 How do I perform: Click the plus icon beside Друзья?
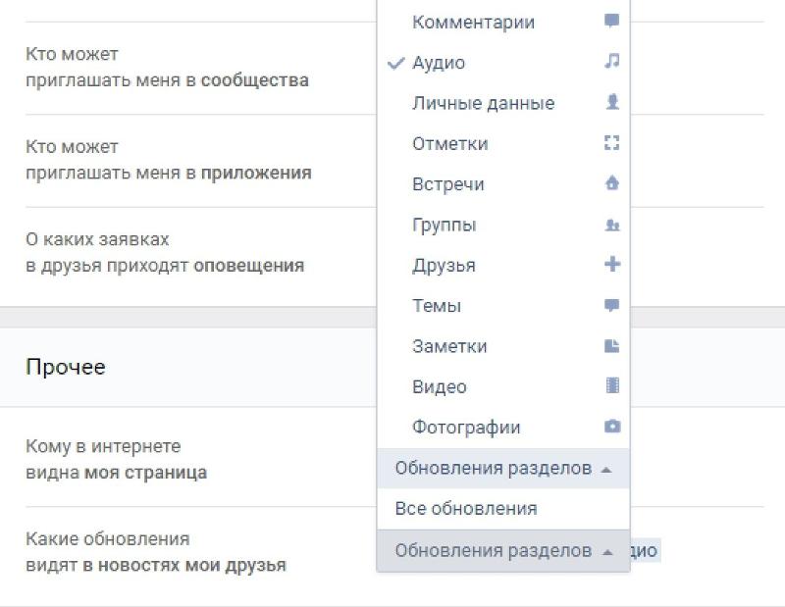[x=612, y=265]
